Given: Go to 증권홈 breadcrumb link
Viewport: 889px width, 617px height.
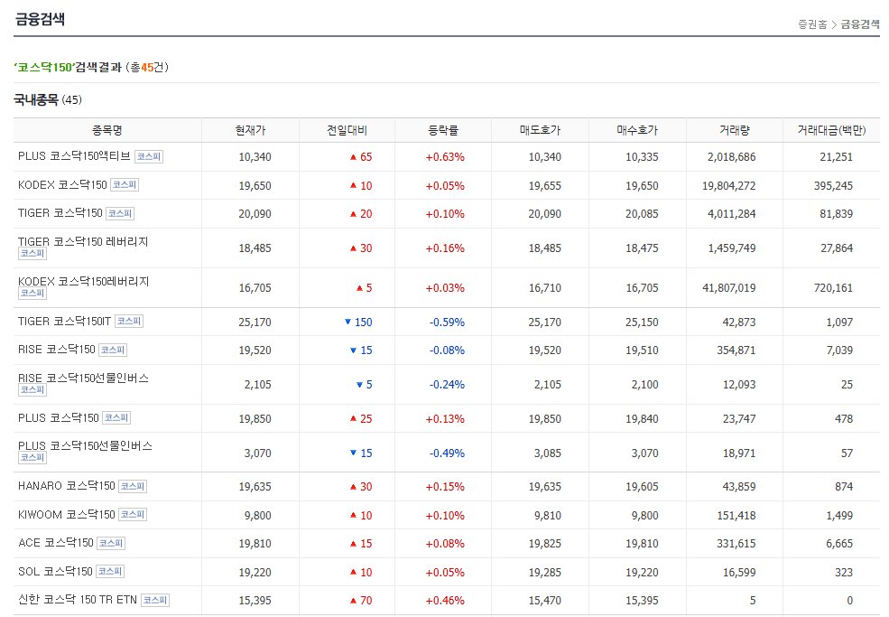Looking at the screenshot, I should pos(812,24).
